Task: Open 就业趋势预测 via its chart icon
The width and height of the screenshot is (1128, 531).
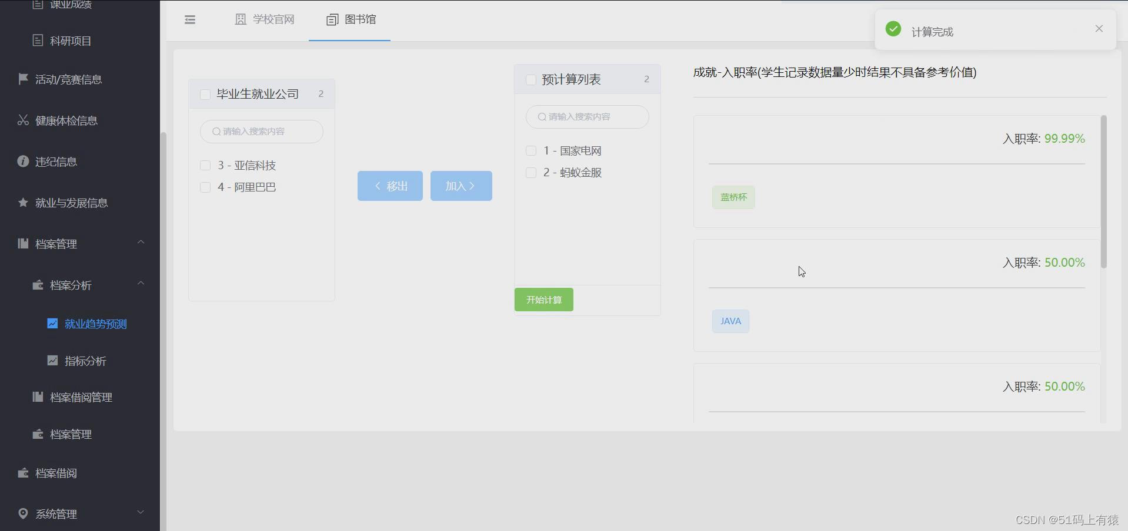Action: coord(52,323)
